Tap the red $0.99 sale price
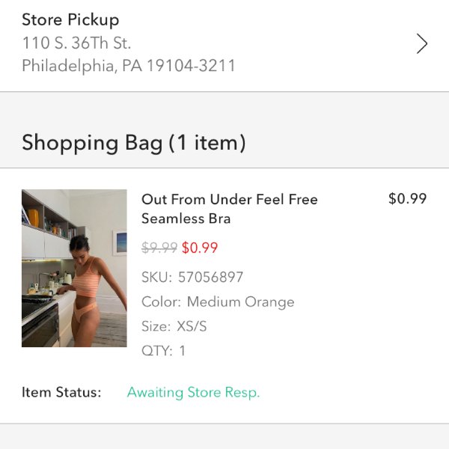The height and width of the screenshot is (449, 449). 200,248
